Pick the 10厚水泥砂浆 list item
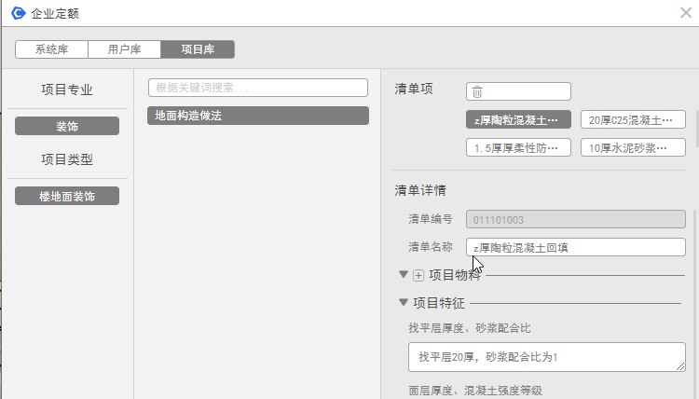This screenshot has width=699, height=399. tap(632, 147)
